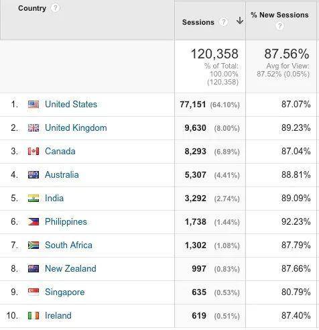This screenshot has width=319, height=330.
Task: Click the South Africa flag icon
Action: (34, 245)
